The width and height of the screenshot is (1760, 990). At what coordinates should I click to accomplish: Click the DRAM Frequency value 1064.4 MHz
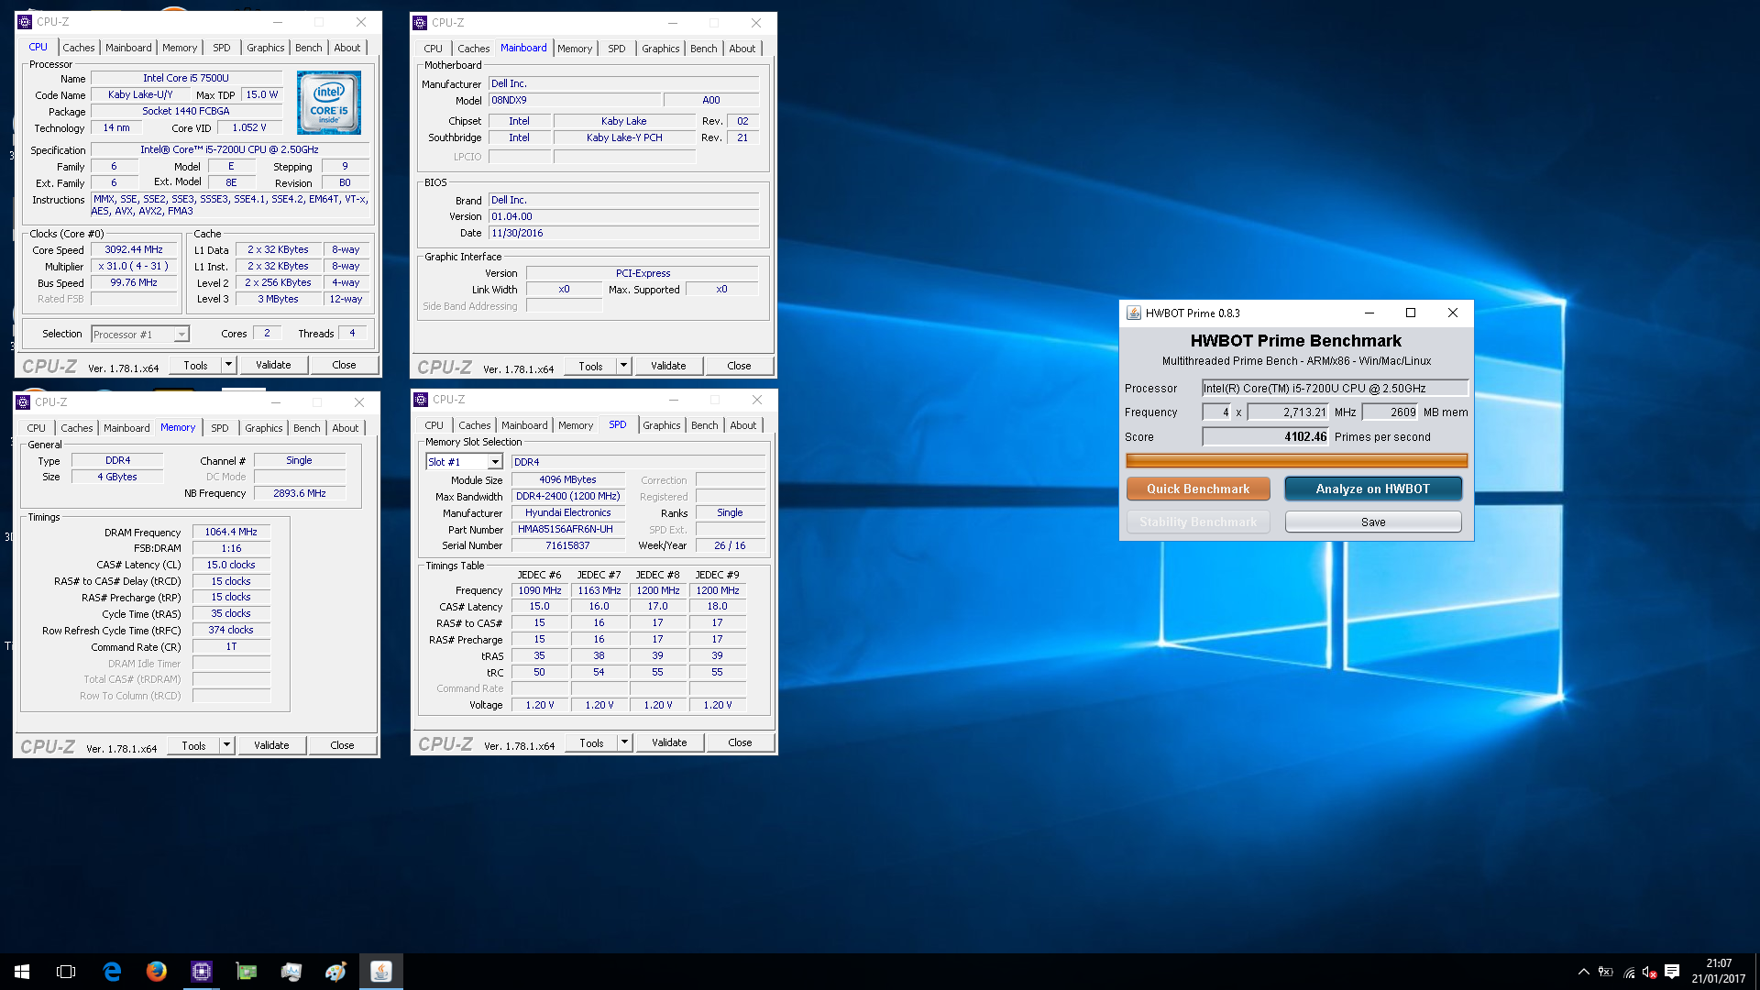pos(231,532)
